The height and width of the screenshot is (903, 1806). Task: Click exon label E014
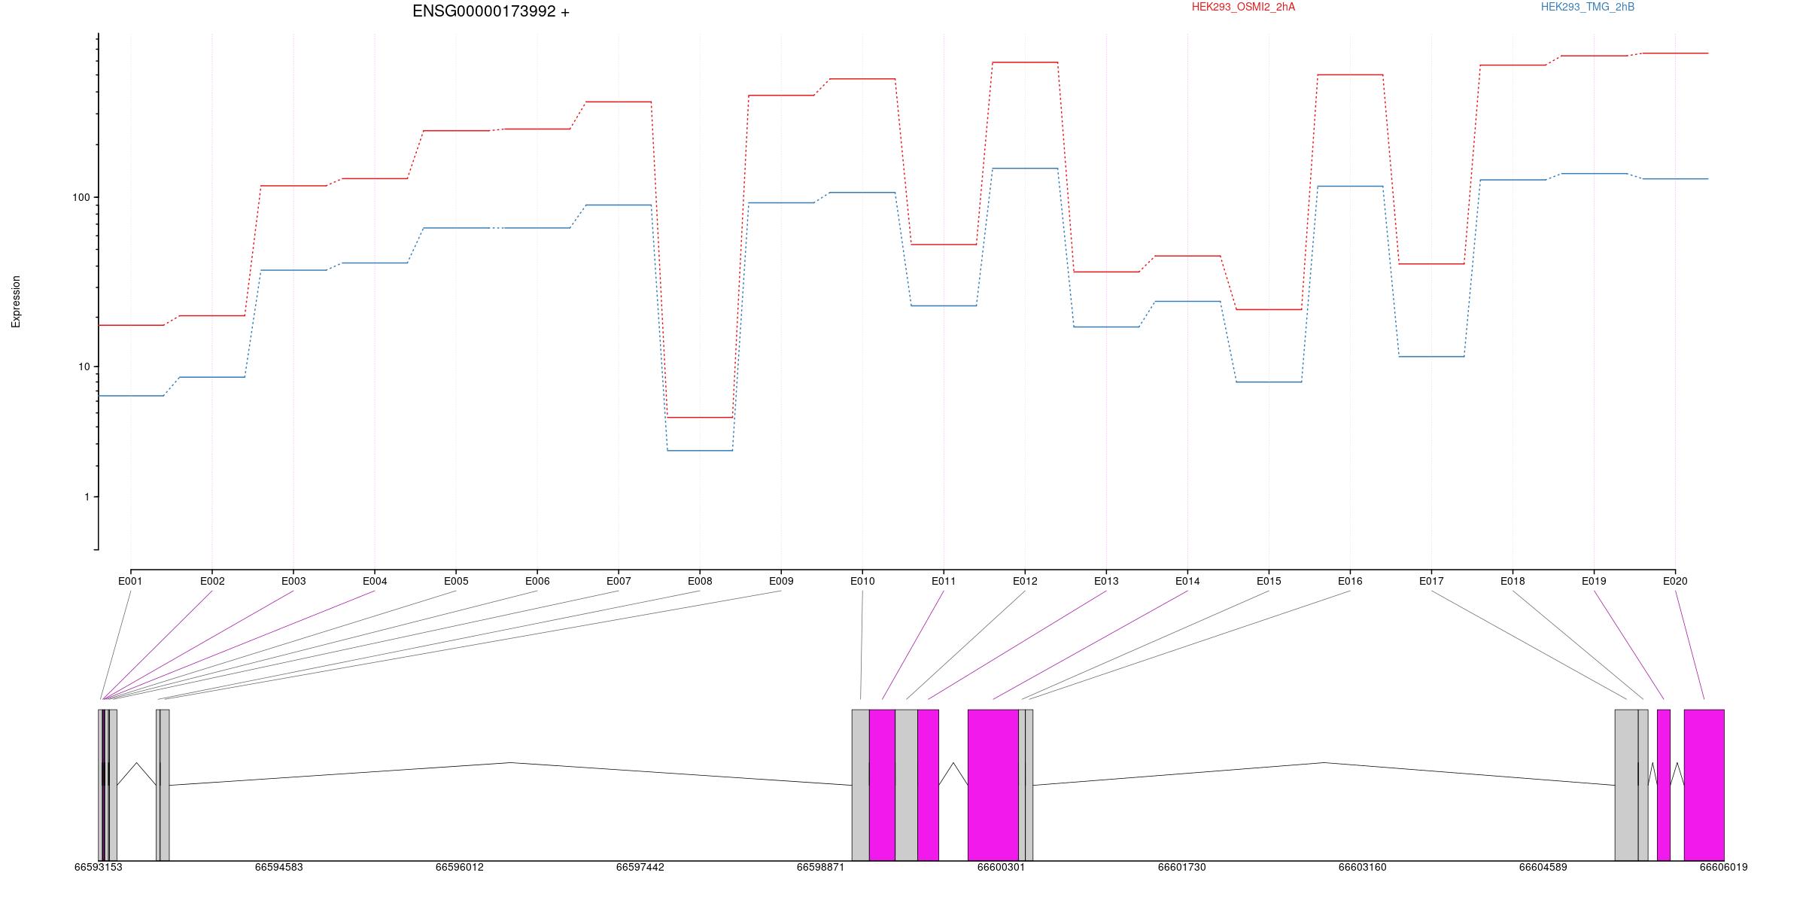tap(1187, 581)
